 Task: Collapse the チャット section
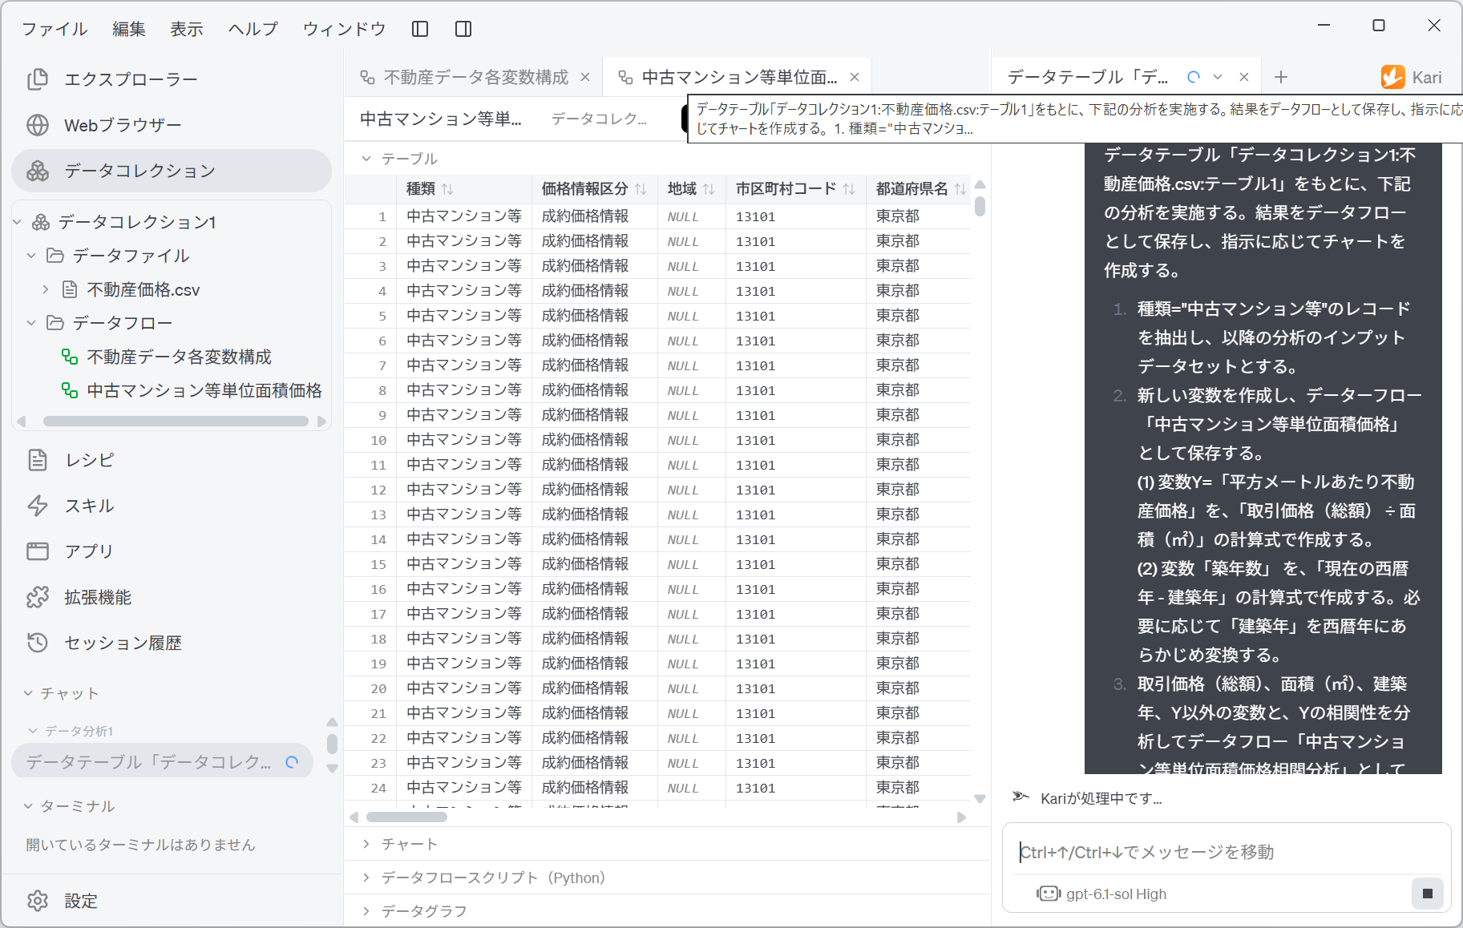coord(28,693)
